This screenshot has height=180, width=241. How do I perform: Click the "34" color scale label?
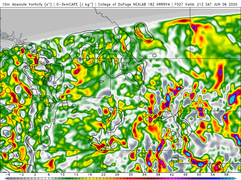[145, 175]
